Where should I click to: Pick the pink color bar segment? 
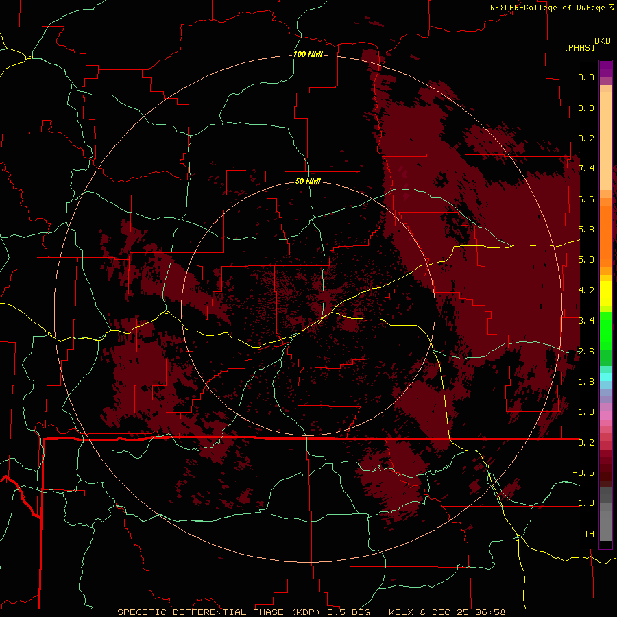(605, 415)
